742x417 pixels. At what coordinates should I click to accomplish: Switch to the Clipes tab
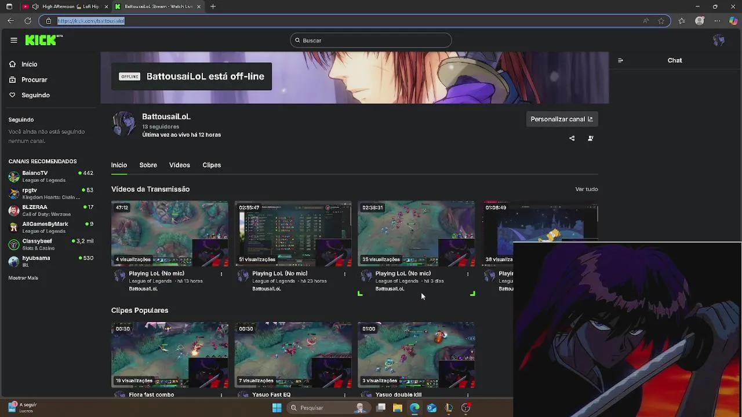(212, 165)
